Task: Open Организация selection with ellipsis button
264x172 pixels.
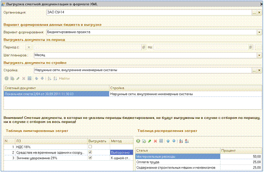Action: 254,13
